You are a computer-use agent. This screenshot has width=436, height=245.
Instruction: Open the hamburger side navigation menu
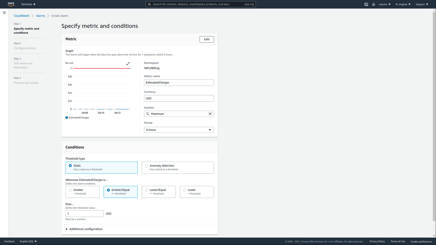pos(4,13)
